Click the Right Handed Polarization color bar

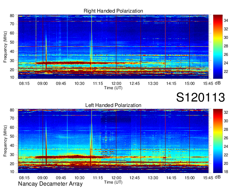218,47
